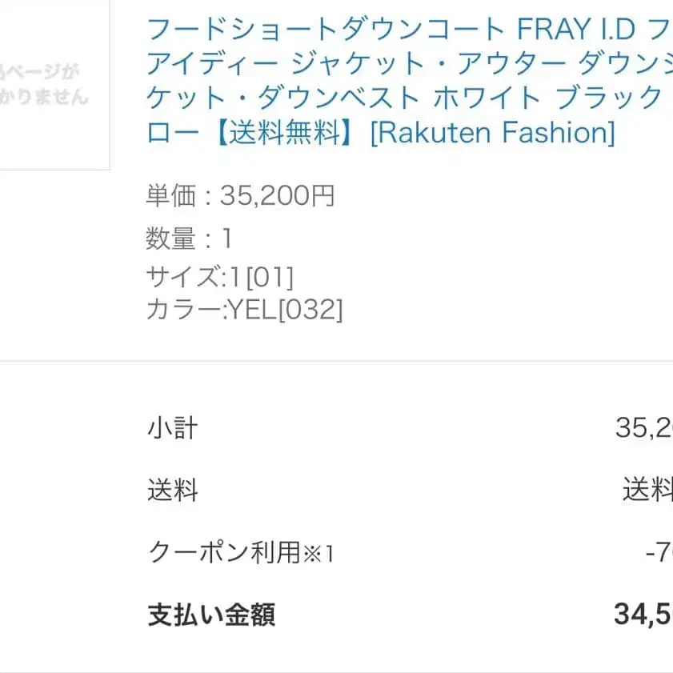Click the ホワイト ブラック text in title
This screenshot has height=673, width=673.
tap(547, 98)
